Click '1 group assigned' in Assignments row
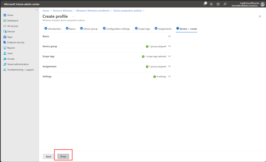This screenshot has height=162, width=266. [158, 67]
